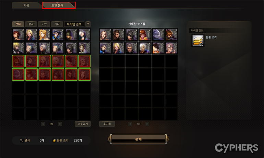Select the first red-haired costume in inventory
The height and width of the screenshot is (158, 264).
pos(18,35)
